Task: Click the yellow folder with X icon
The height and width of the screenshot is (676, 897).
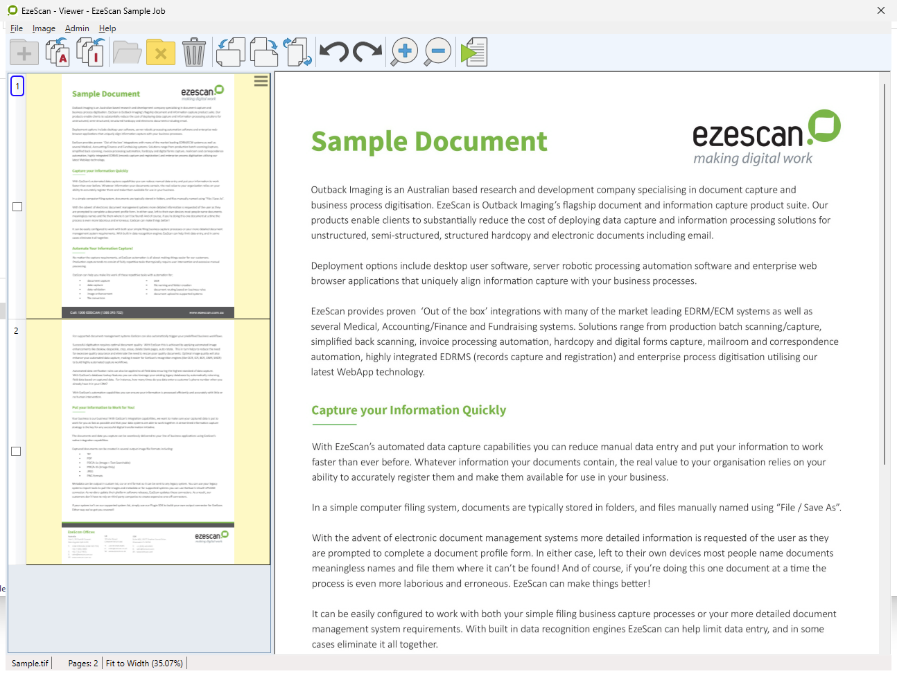Action: pos(161,52)
